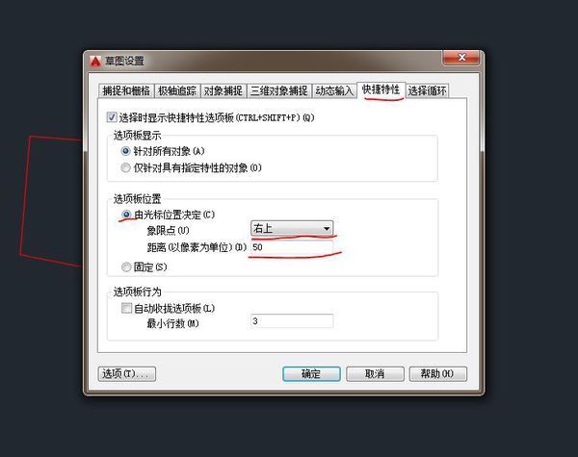Click the 最小行数 input field
578x457 pixels.
click(x=292, y=320)
